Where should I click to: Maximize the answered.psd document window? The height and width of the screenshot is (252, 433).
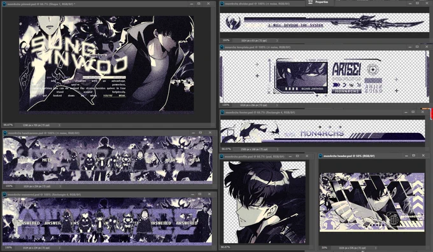tap(200, 194)
